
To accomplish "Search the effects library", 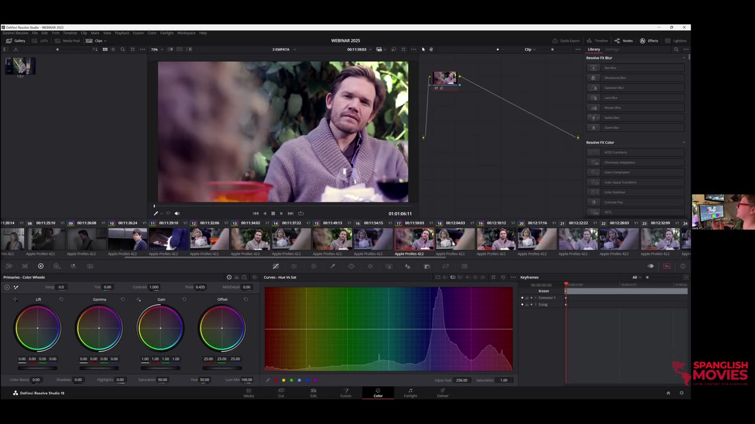I will click(676, 49).
